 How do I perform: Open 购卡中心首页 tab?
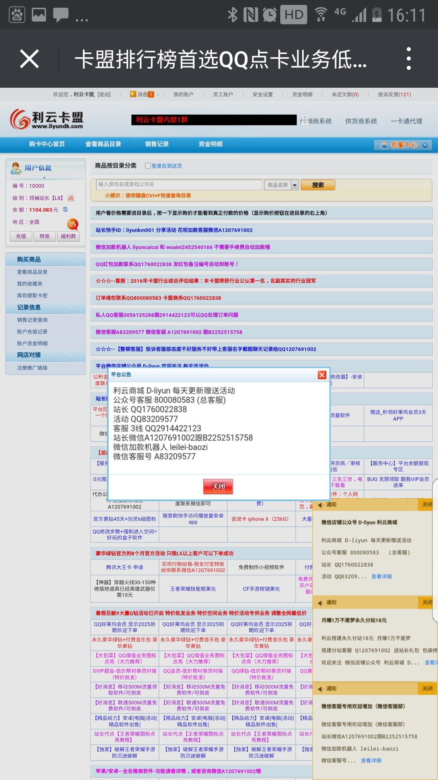pyautogui.click(x=47, y=144)
